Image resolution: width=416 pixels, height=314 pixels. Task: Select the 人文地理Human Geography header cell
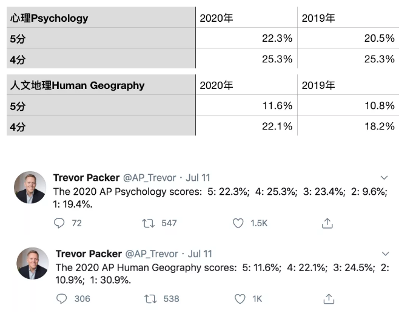coord(101,85)
